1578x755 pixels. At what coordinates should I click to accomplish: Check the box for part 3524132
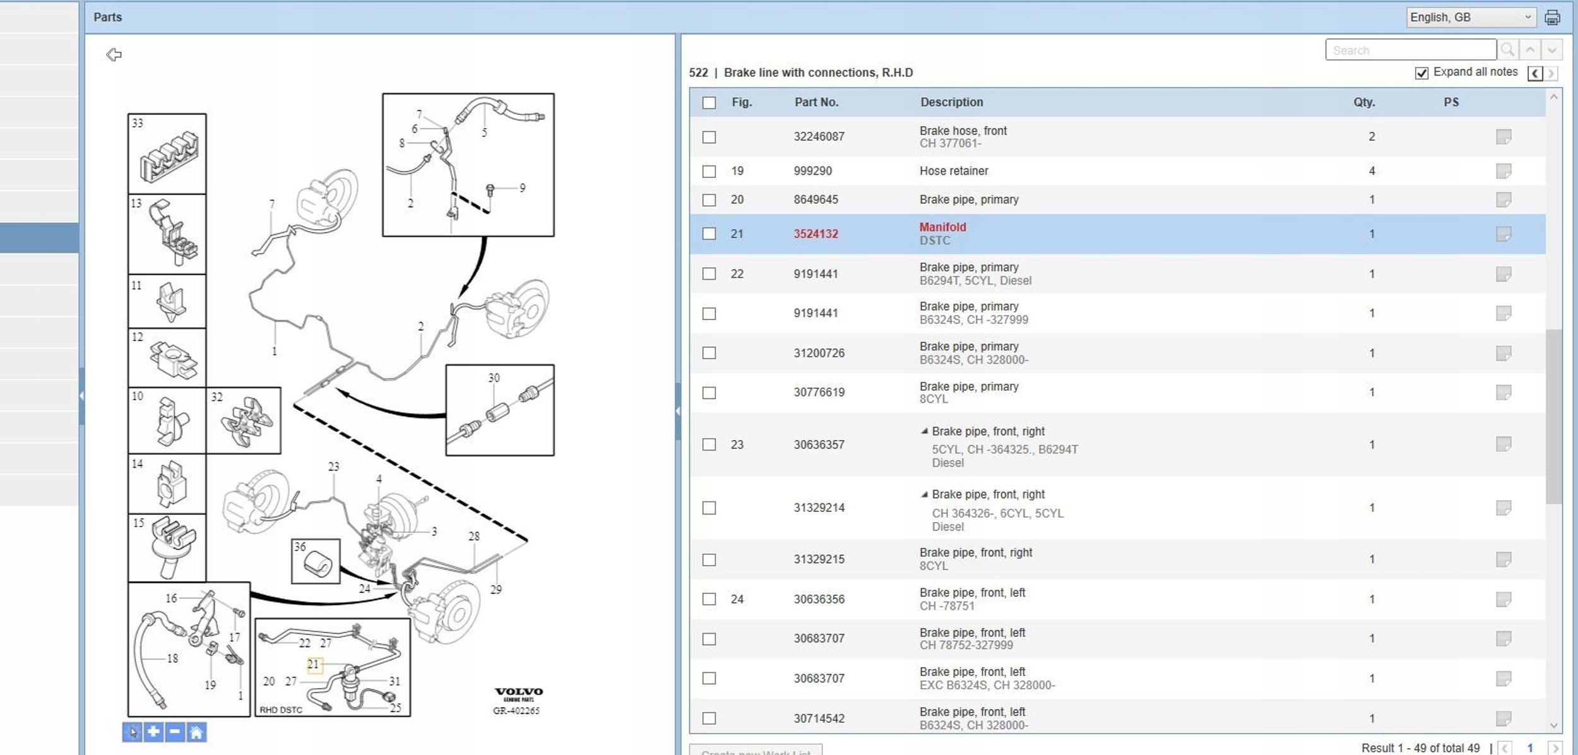(709, 234)
